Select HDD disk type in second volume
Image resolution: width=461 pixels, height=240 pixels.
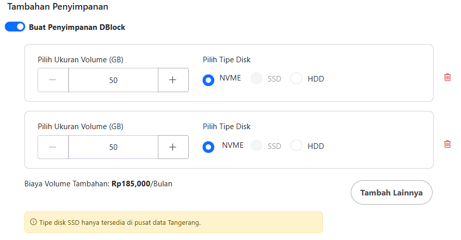click(x=297, y=146)
